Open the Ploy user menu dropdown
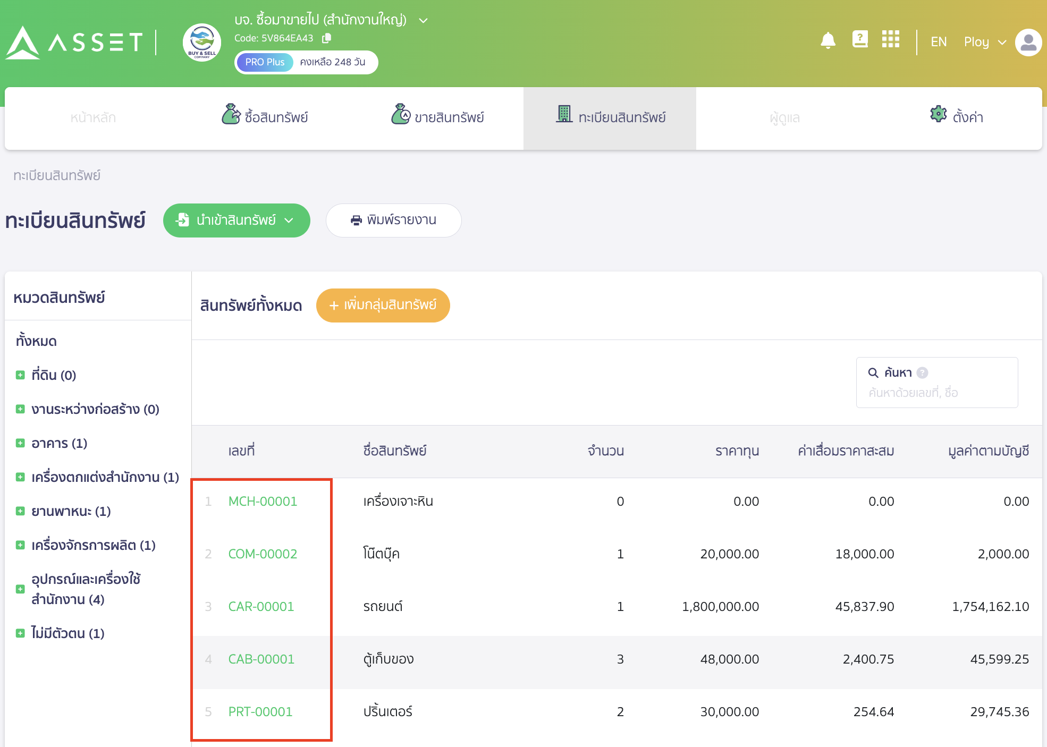 click(985, 43)
